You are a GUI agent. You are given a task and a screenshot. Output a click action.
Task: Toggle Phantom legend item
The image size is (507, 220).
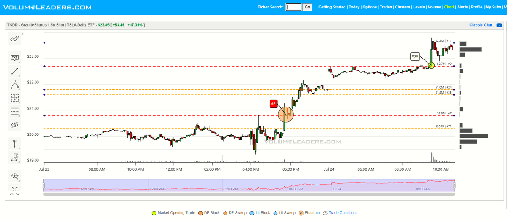310,213
